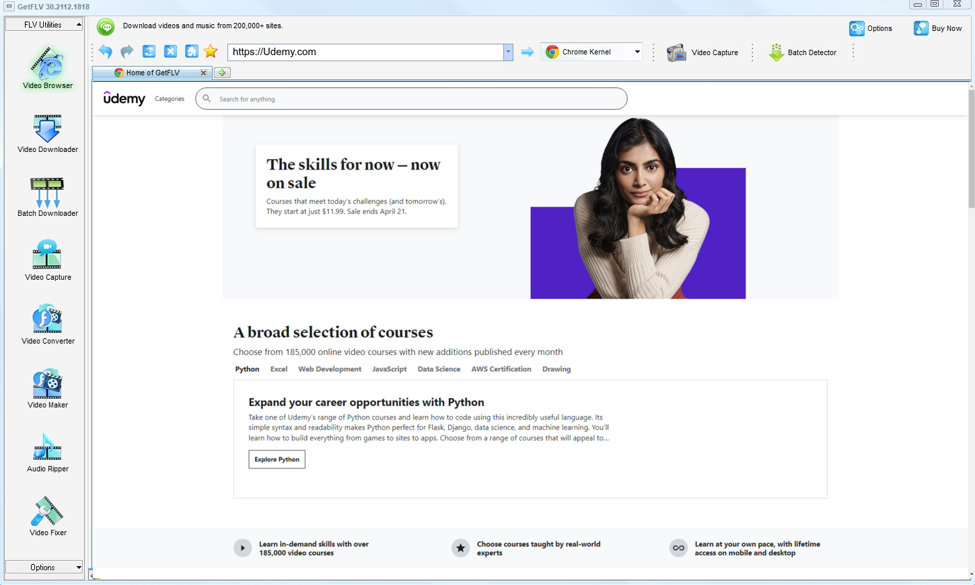The width and height of the screenshot is (975, 585).
Task: Click the play icon beside in-demand skills
Action: [243, 548]
